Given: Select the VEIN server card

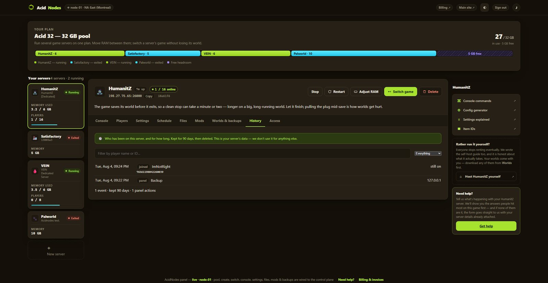Looking at the screenshot, I should 56,184.
